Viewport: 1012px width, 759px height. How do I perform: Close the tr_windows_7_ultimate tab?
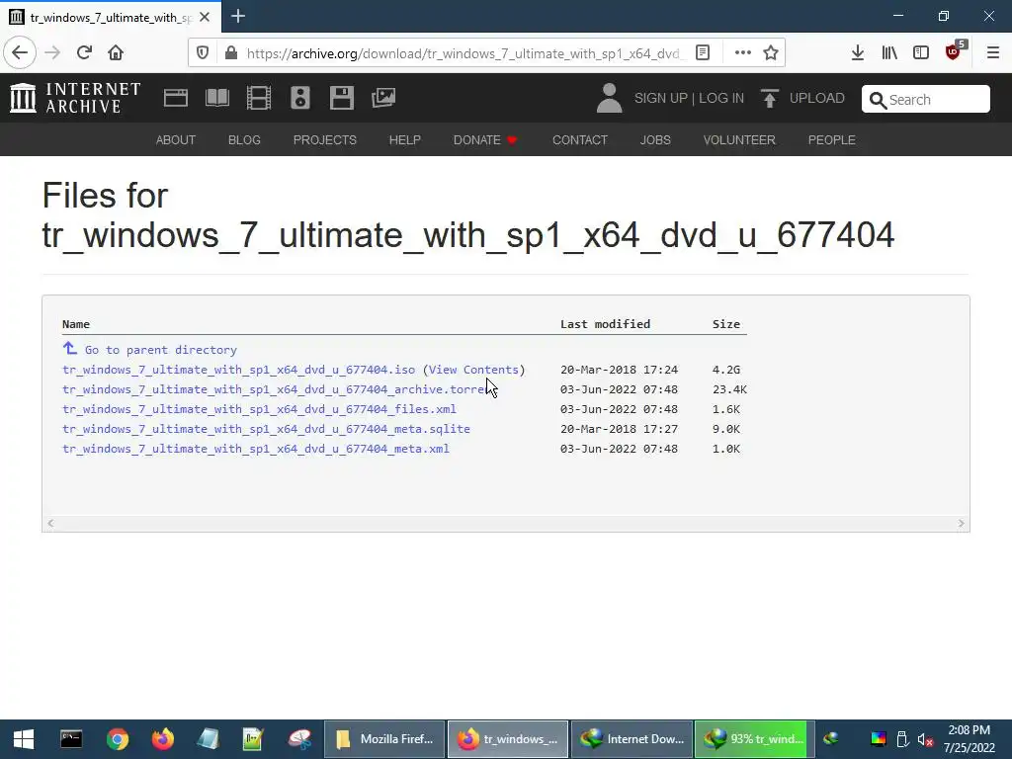205,18
